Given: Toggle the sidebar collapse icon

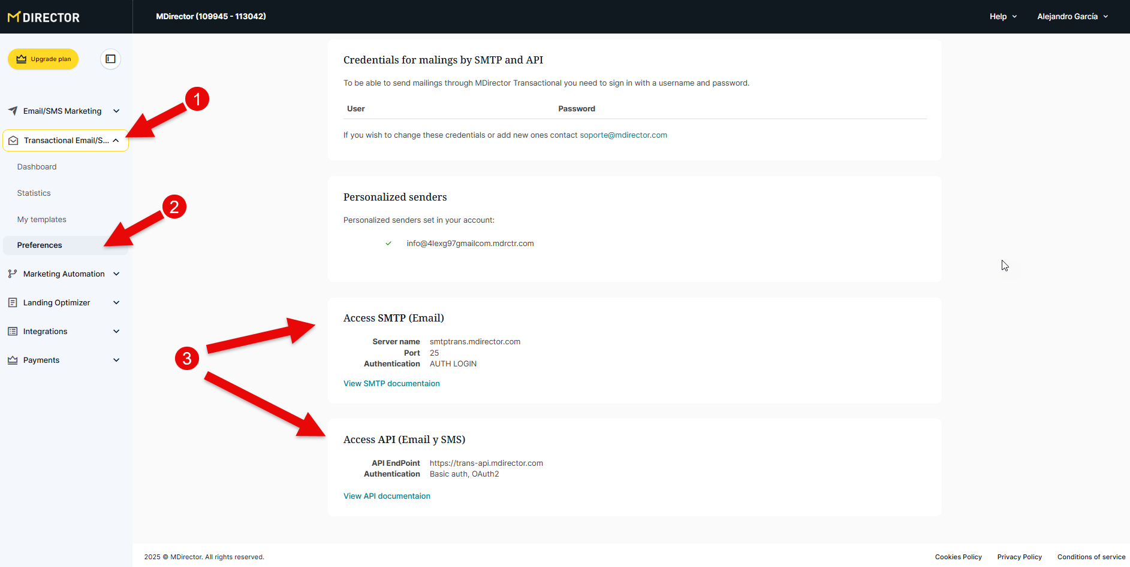Looking at the screenshot, I should click(x=110, y=59).
